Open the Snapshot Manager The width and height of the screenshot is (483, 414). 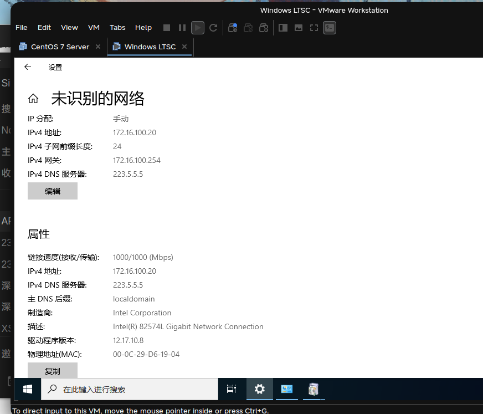coord(263,27)
